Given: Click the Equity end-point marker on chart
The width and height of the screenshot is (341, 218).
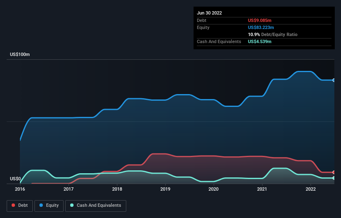Looking at the screenshot, I should (334, 80).
